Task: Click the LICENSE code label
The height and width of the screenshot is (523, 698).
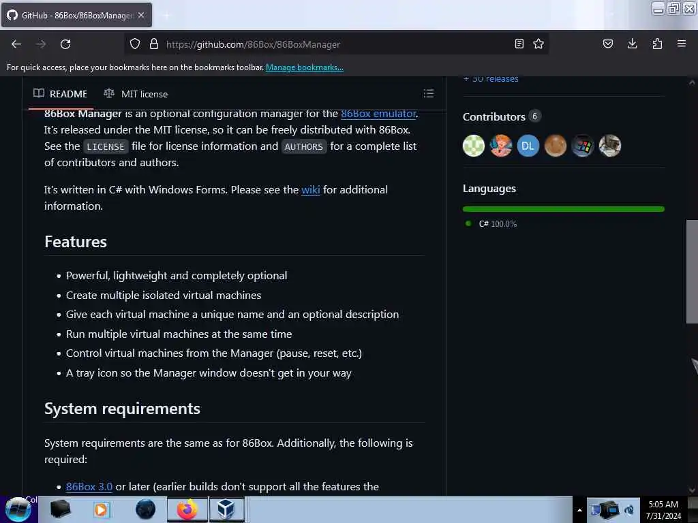Action: (106, 147)
